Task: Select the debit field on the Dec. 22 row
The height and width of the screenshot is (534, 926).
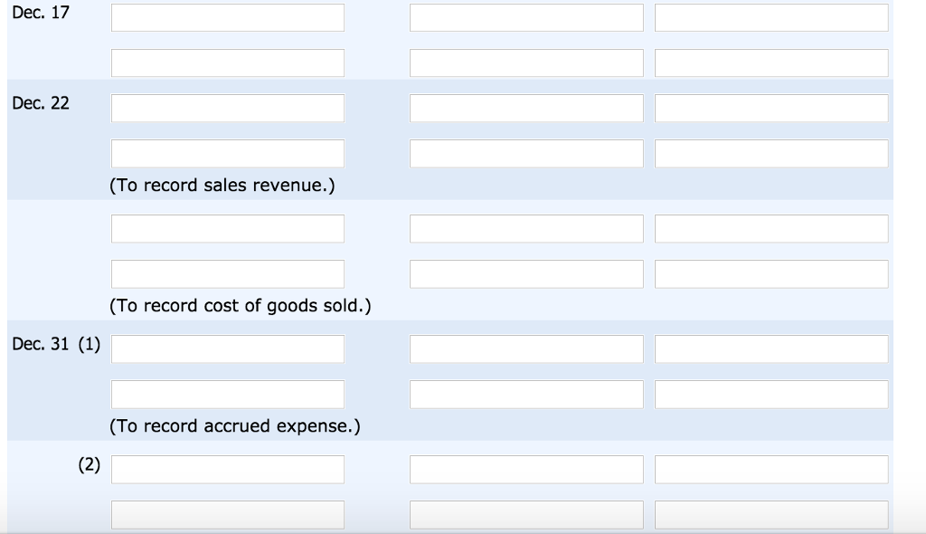Action: coord(525,107)
